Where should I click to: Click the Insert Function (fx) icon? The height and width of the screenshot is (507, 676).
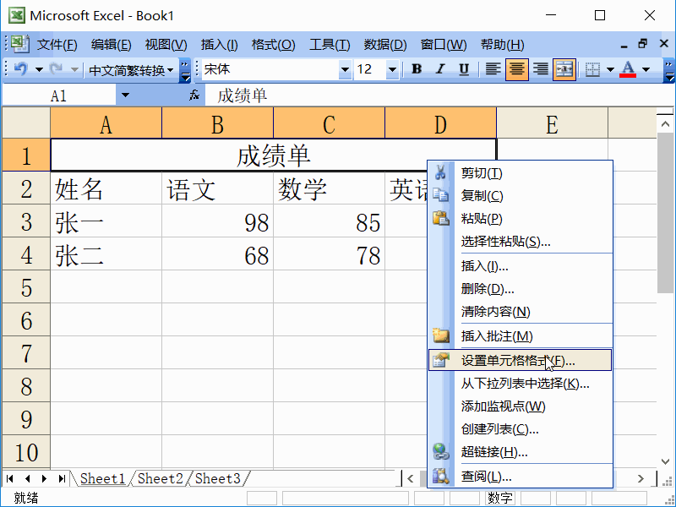coord(194,95)
